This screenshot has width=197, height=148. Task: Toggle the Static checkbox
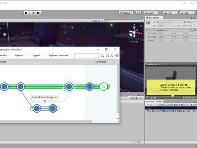point(185,22)
